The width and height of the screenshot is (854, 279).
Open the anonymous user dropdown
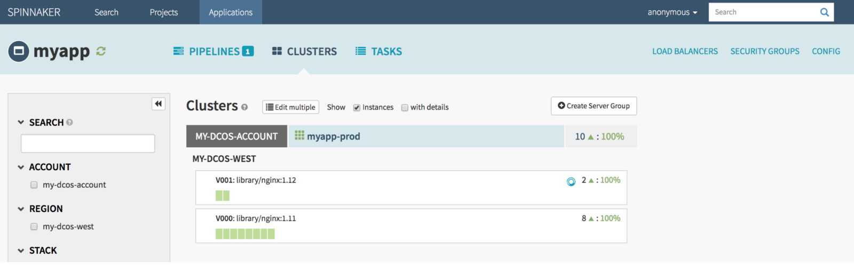point(673,12)
